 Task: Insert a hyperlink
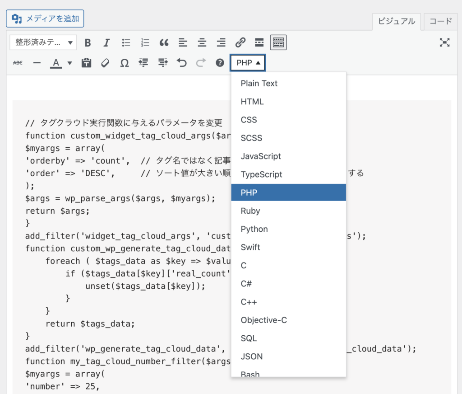click(x=240, y=42)
